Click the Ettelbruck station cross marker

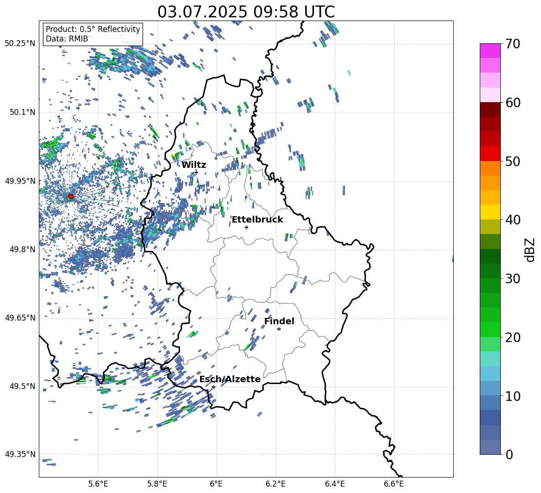pos(246,227)
